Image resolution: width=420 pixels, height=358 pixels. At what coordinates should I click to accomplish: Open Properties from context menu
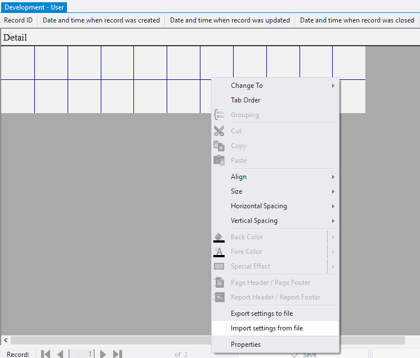245,344
